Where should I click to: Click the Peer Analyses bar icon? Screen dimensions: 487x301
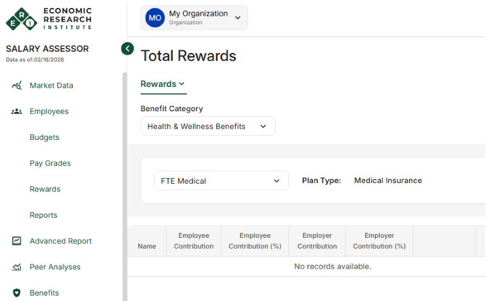16,267
